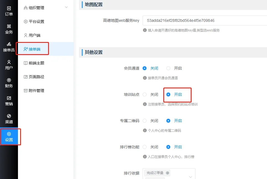Open the 排行依据 dropdown arrow
The image size is (267, 179).
[x=190, y=177]
